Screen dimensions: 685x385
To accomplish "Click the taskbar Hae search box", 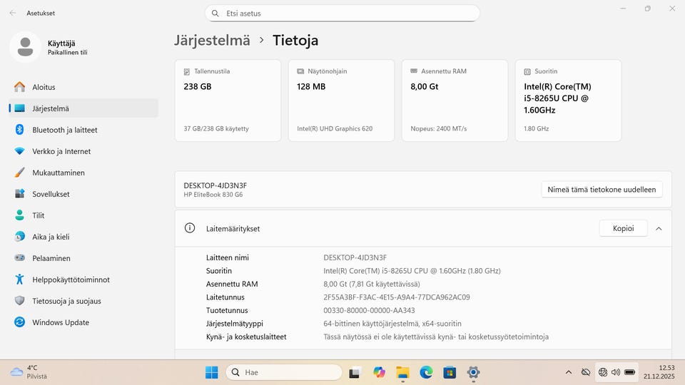I will 284,372.
